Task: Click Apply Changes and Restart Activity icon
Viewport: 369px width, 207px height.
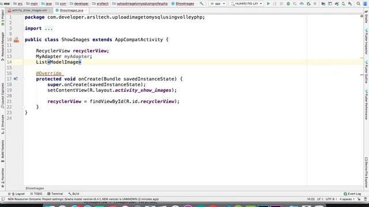Action: pyautogui.click(x=274, y=3)
